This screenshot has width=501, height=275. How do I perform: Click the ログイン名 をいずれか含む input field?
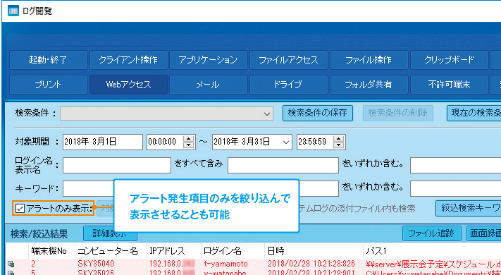coord(283,165)
